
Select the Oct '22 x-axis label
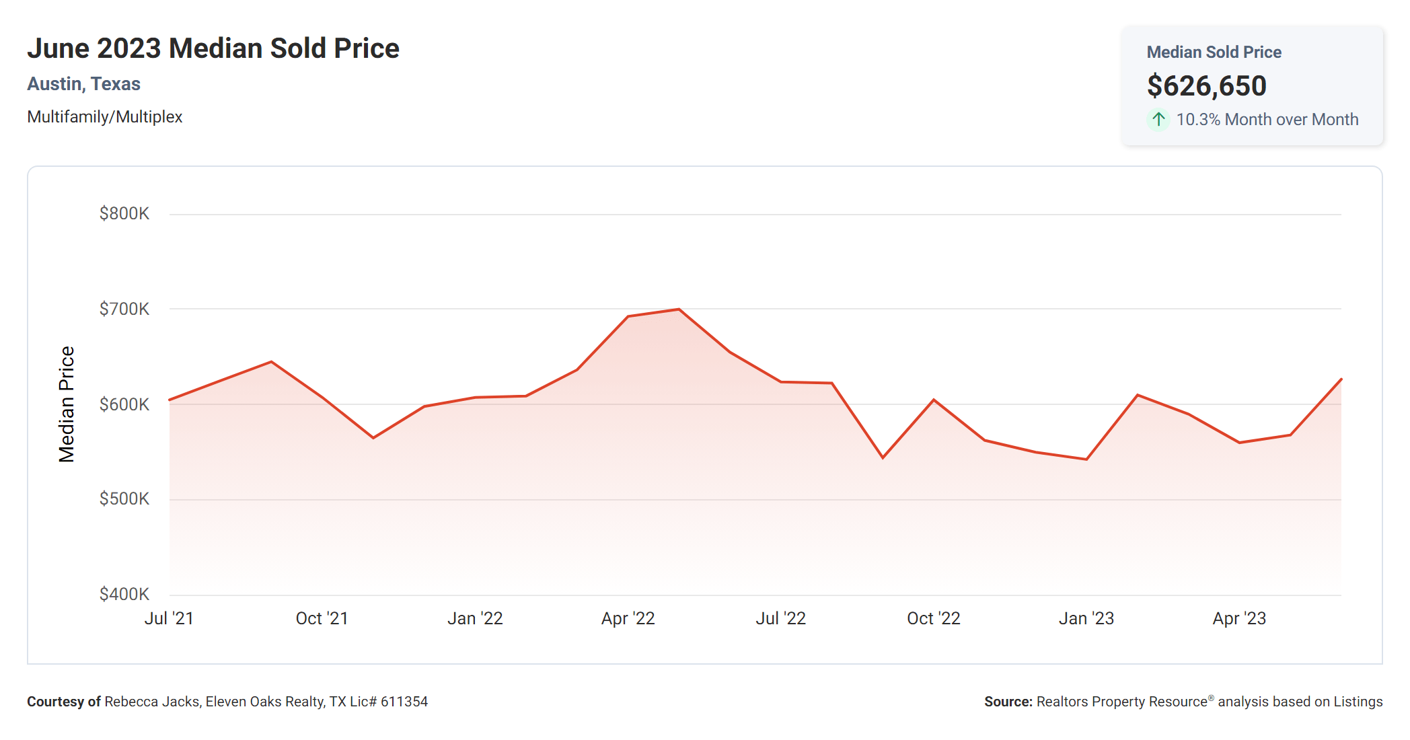tap(933, 619)
